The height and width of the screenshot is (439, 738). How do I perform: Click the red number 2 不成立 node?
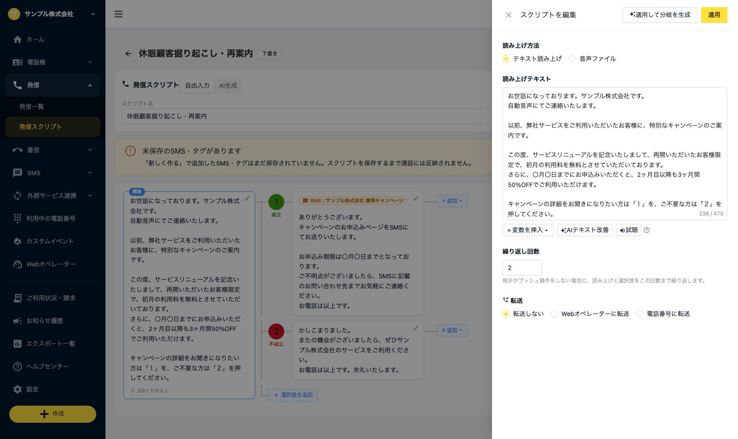point(276,331)
